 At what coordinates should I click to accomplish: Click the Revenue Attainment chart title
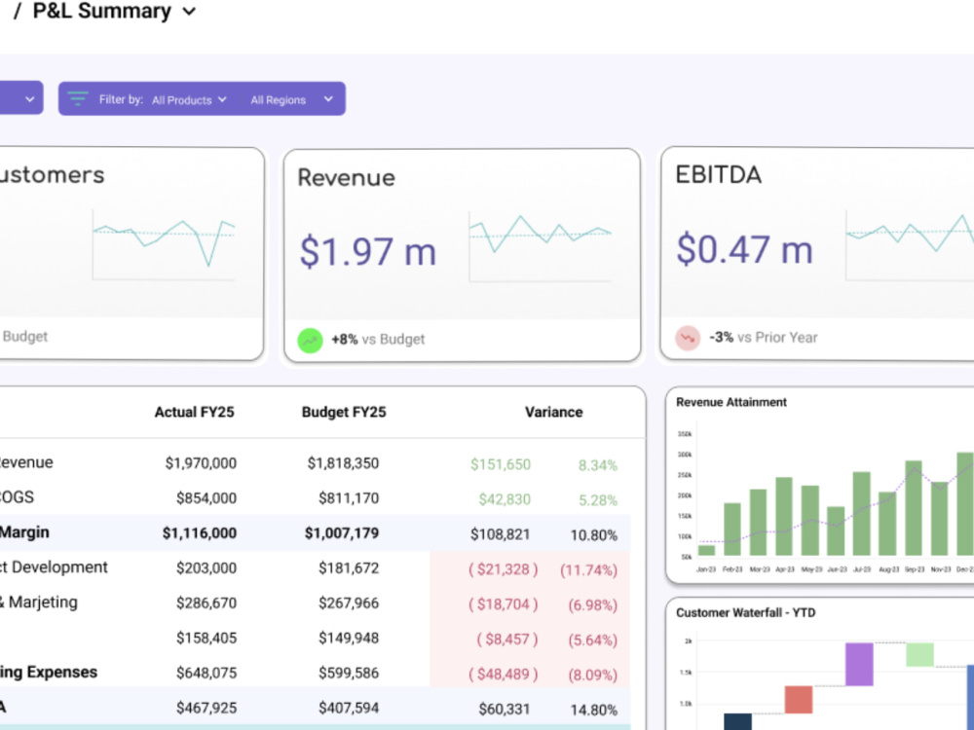point(731,402)
